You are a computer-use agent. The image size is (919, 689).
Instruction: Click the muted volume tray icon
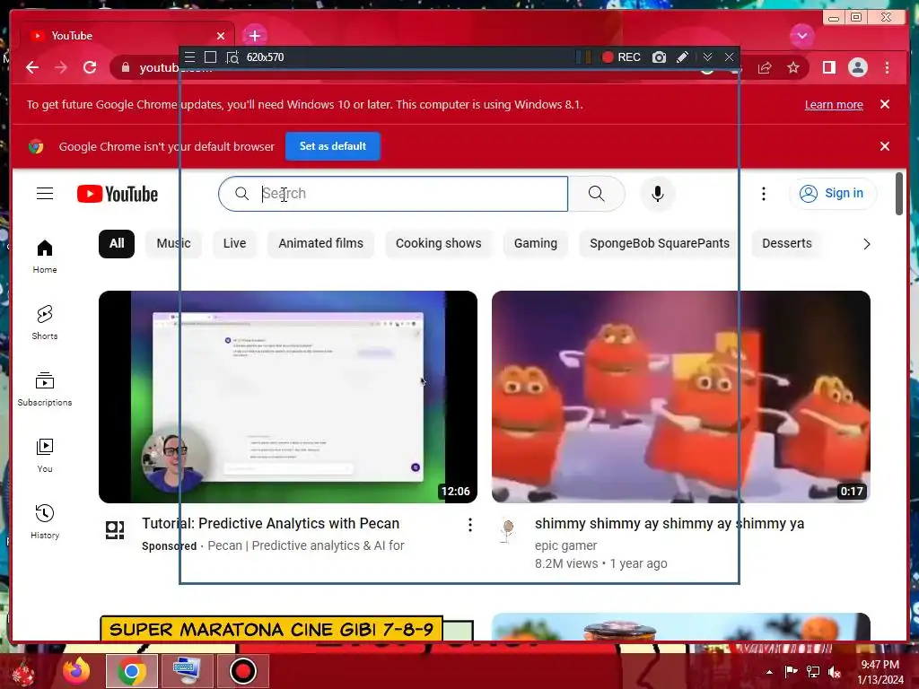click(x=835, y=672)
